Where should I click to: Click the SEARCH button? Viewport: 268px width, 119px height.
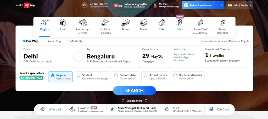[134, 90]
